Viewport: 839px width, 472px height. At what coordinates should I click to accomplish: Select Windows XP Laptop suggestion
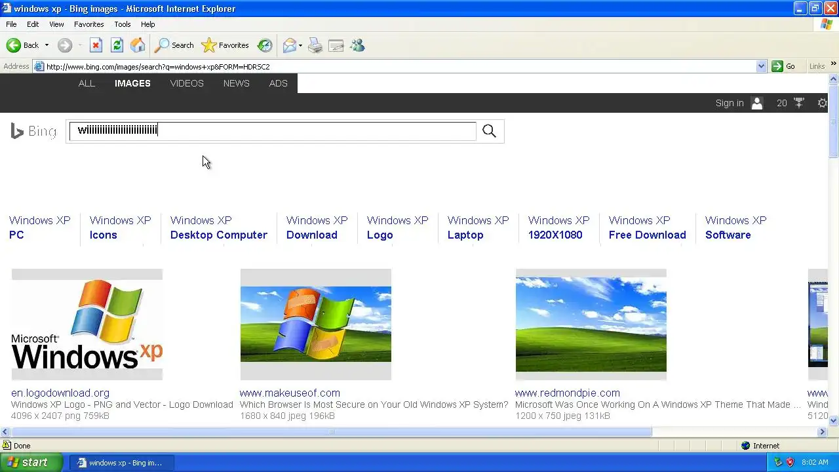478,227
